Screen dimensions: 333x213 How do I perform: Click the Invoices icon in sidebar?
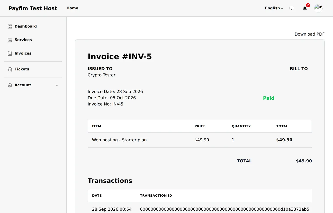tap(10, 54)
